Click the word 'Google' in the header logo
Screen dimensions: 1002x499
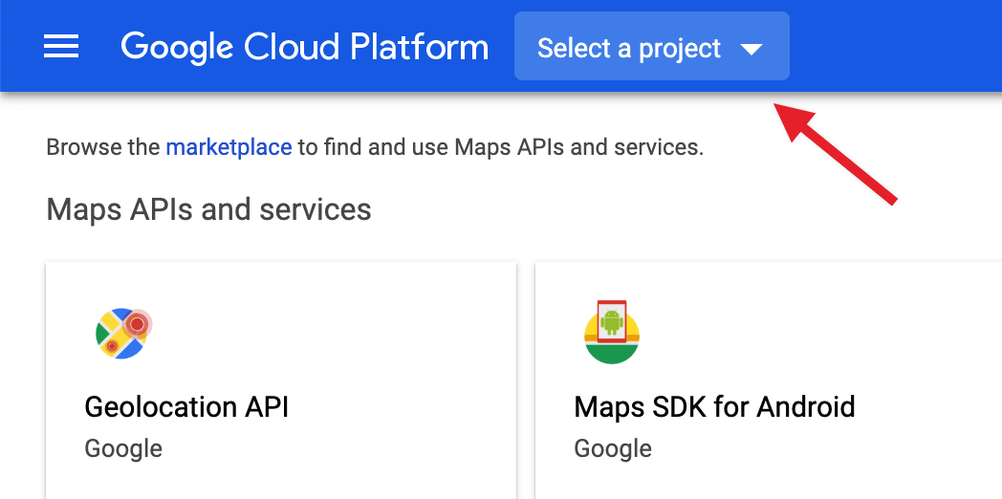click(178, 47)
